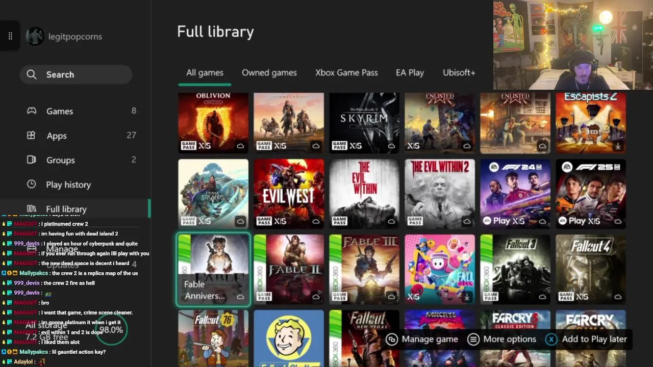This screenshot has height=367, width=653.
Task: Select the All games tab
Action: point(205,72)
